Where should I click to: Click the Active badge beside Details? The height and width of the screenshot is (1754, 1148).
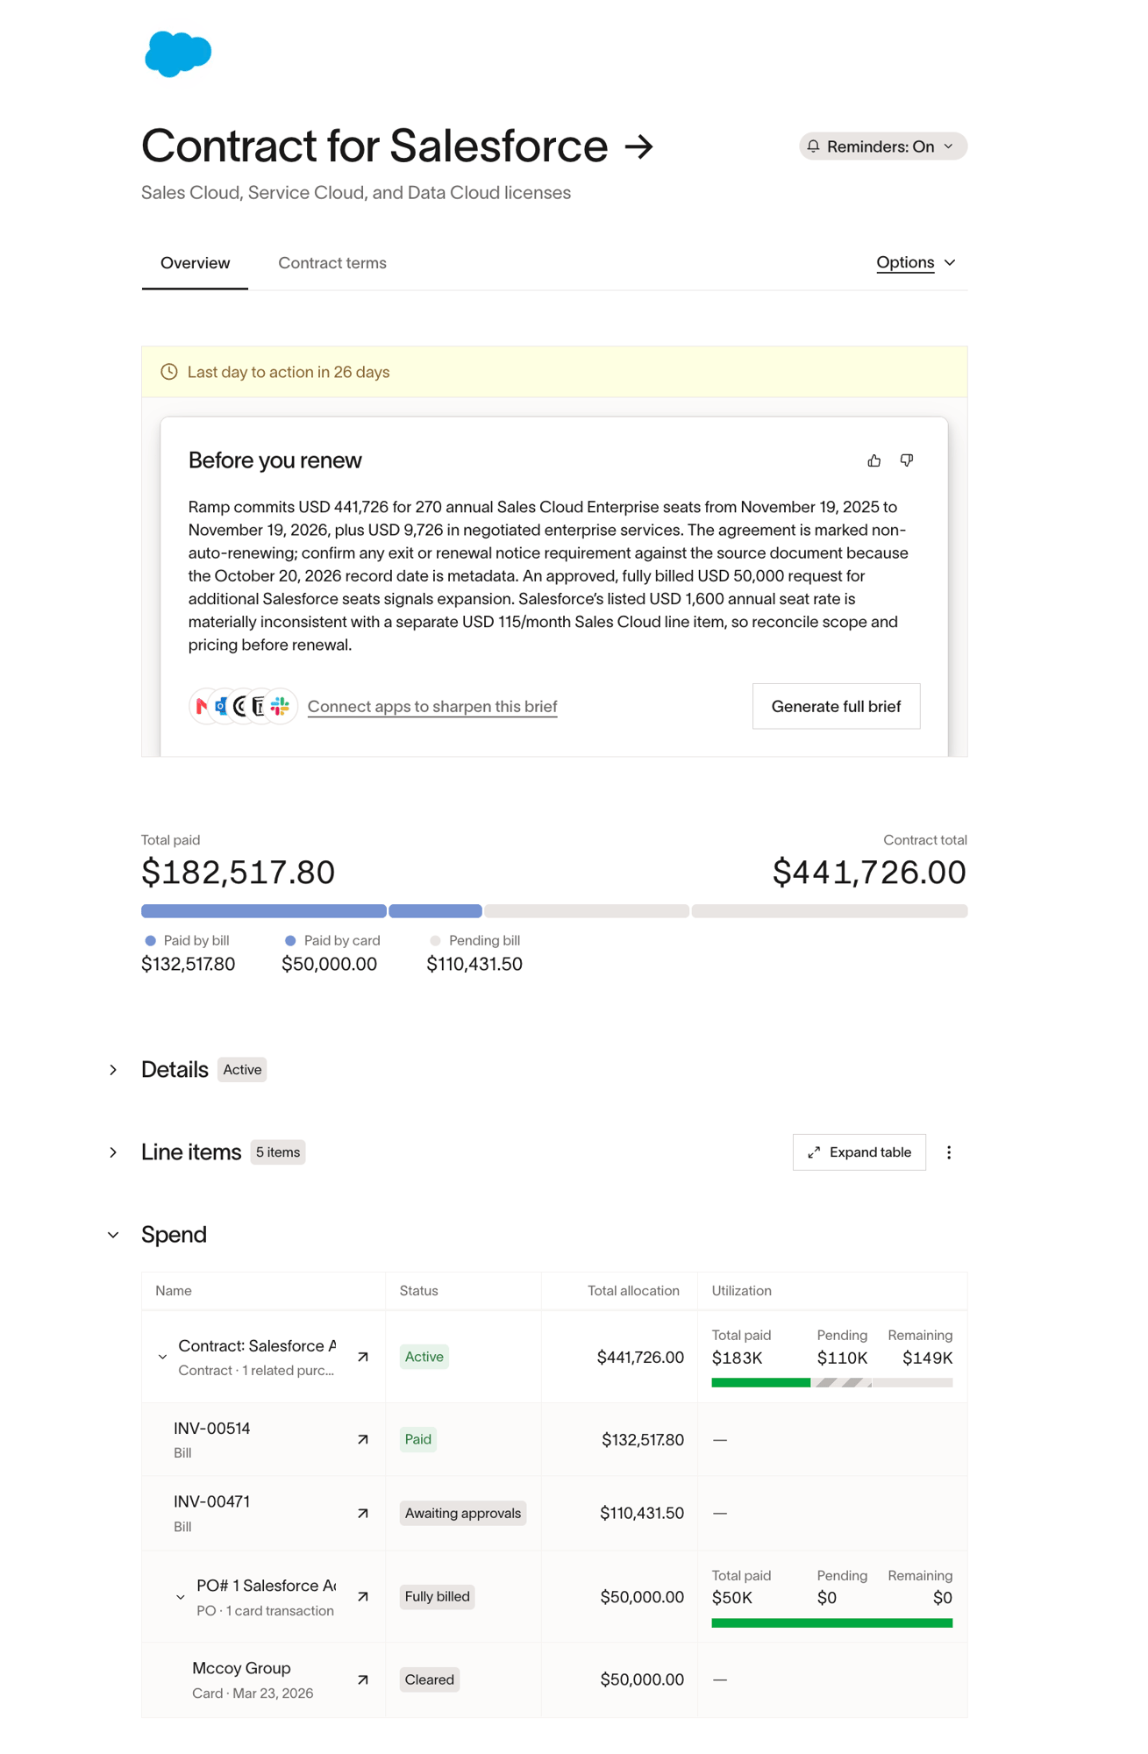(x=242, y=1070)
